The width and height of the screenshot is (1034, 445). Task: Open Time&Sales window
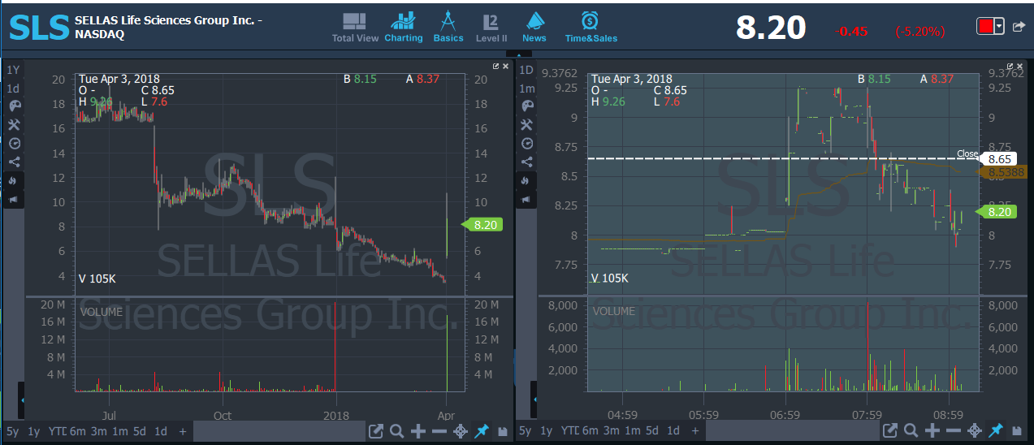(x=591, y=27)
